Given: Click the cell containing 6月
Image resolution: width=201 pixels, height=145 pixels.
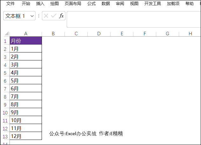Looking at the screenshot, I should coord(26,89).
